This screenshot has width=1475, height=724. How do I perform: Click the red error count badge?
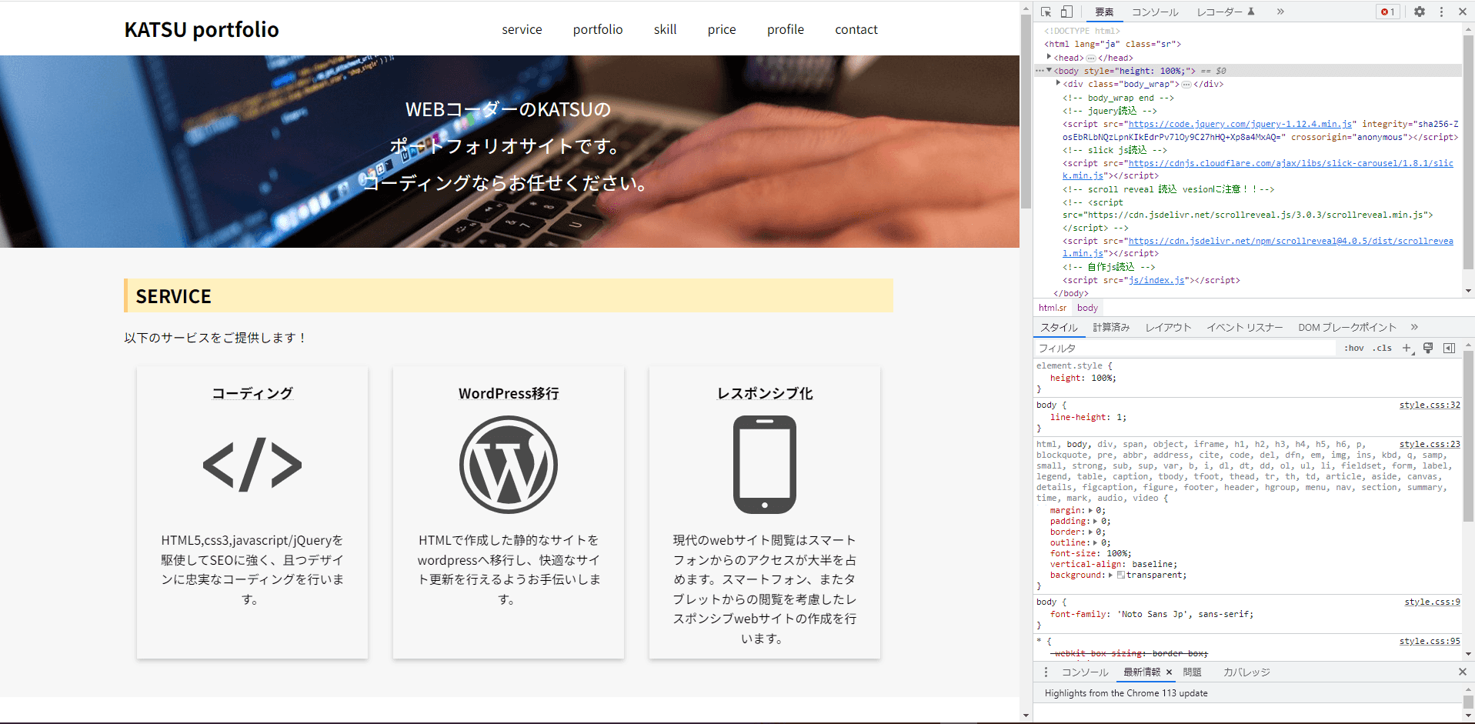click(x=1388, y=12)
